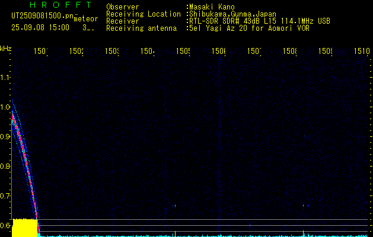
Task: Click the 1510 time axis label
Action: pos(362,51)
